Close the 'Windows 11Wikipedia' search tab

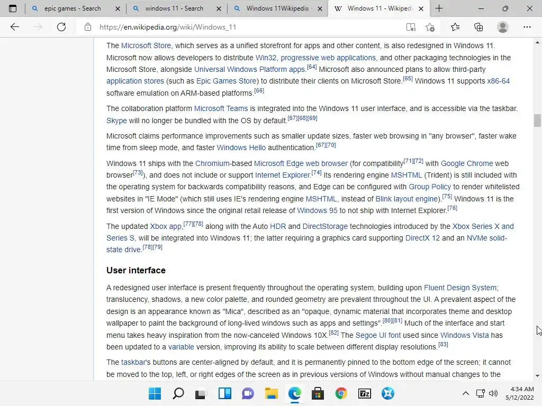point(320,8)
